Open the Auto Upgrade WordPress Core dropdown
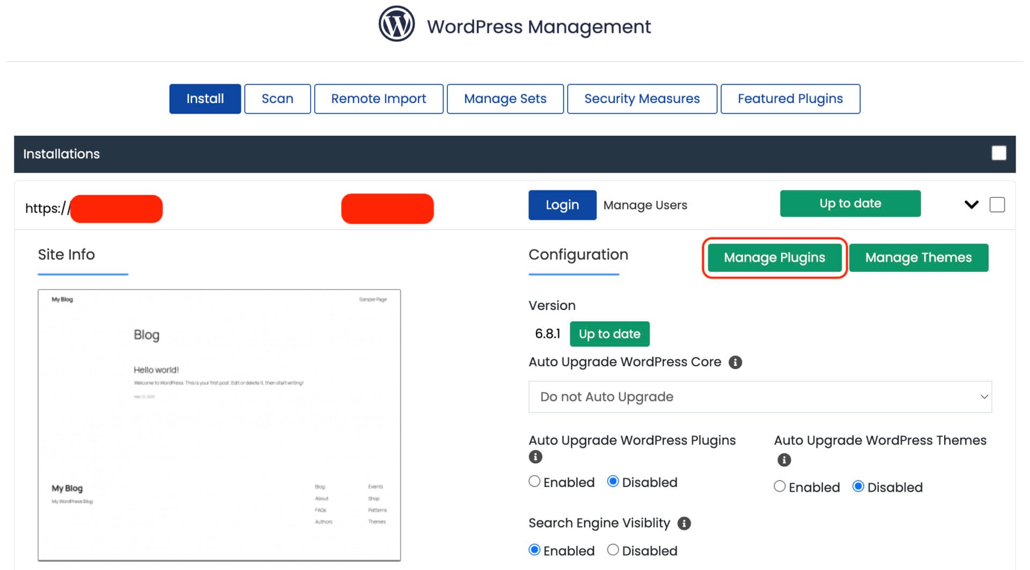1030x570 pixels. click(x=760, y=397)
